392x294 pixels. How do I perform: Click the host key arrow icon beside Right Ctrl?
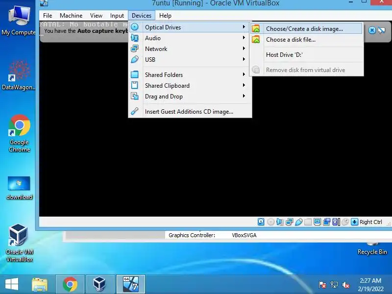click(354, 222)
